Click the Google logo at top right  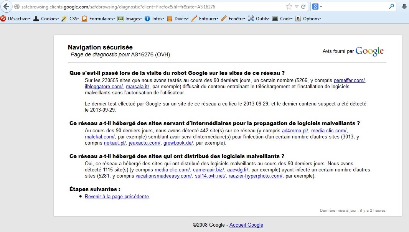[x=369, y=51]
